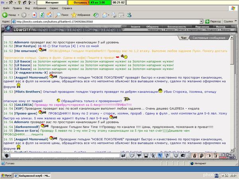This screenshot has width=239, height=179.
Task: Click the chat filter funnel icon
Action: (139, 156)
